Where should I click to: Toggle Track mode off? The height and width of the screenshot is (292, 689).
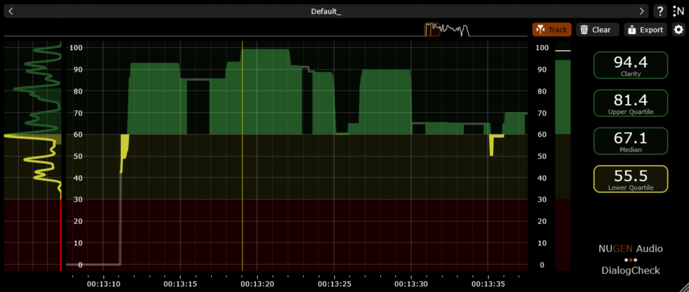click(552, 30)
